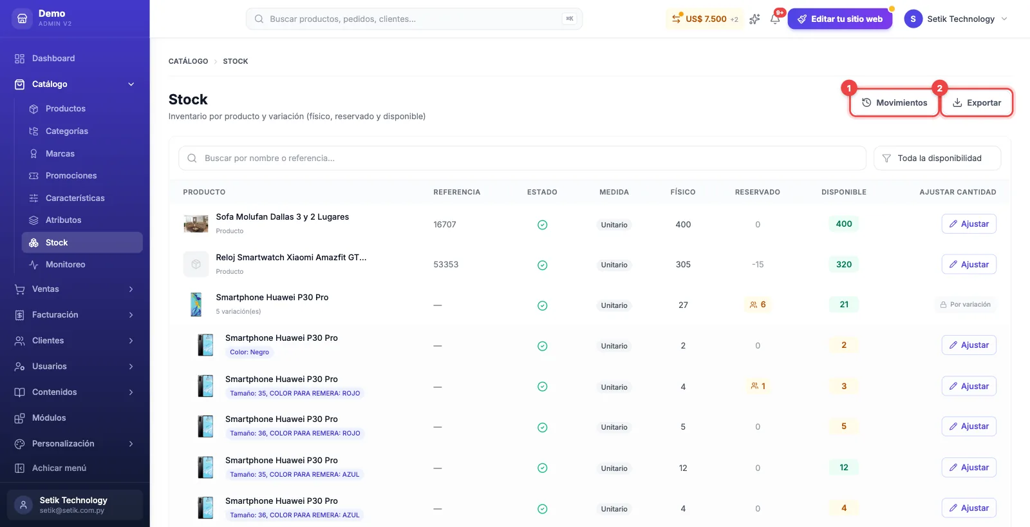This screenshot has width=1030, height=527.
Task: Click the currency exchange US$ 7.500 indicator
Action: click(704, 19)
